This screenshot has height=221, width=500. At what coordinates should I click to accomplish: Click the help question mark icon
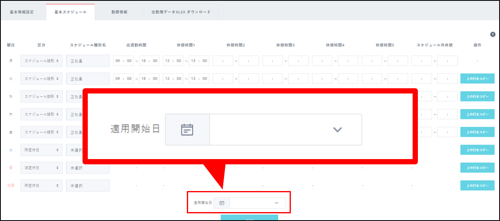(x=492, y=34)
